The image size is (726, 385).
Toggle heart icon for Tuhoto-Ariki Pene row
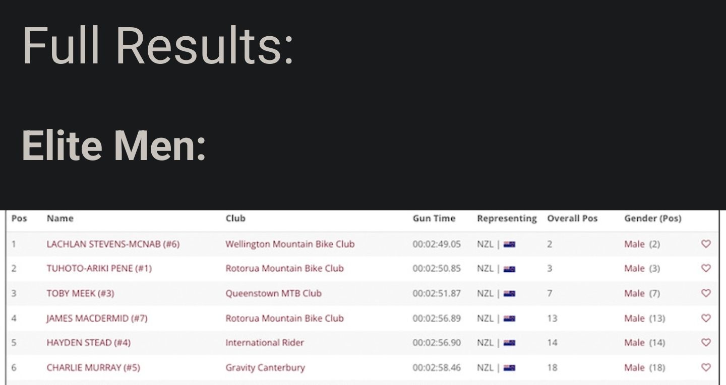[x=706, y=268]
